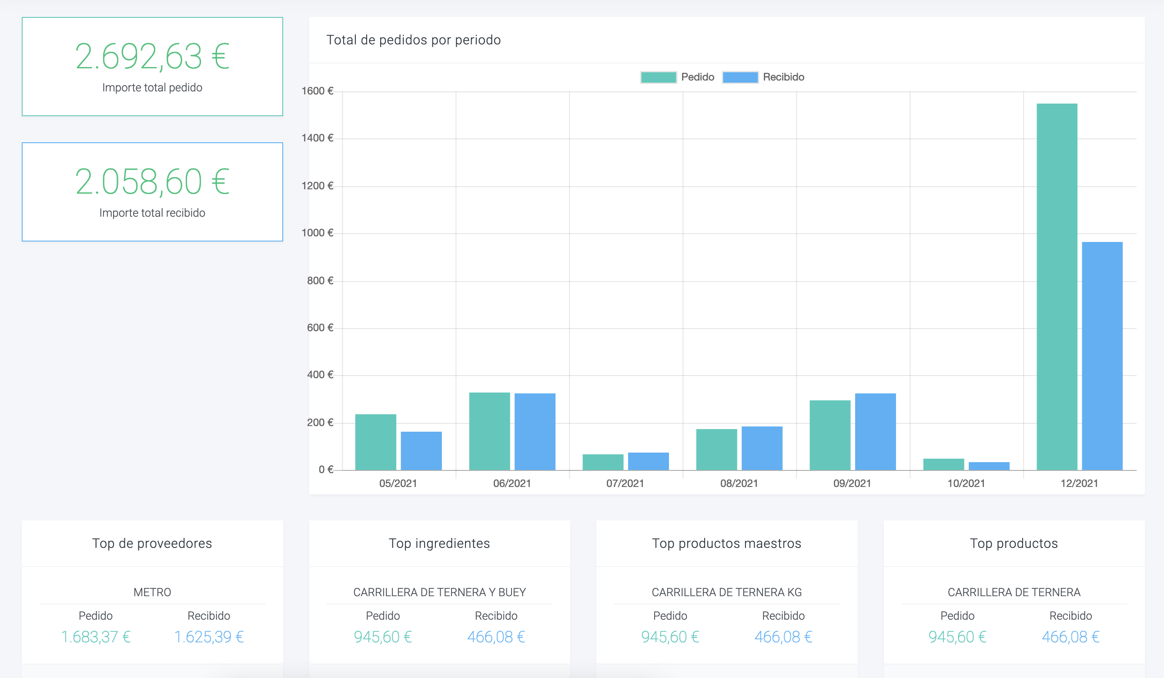Viewport: 1164px width, 678px height.
Task: Click the Importe total recibido card
Action: [x=152, y=192]
